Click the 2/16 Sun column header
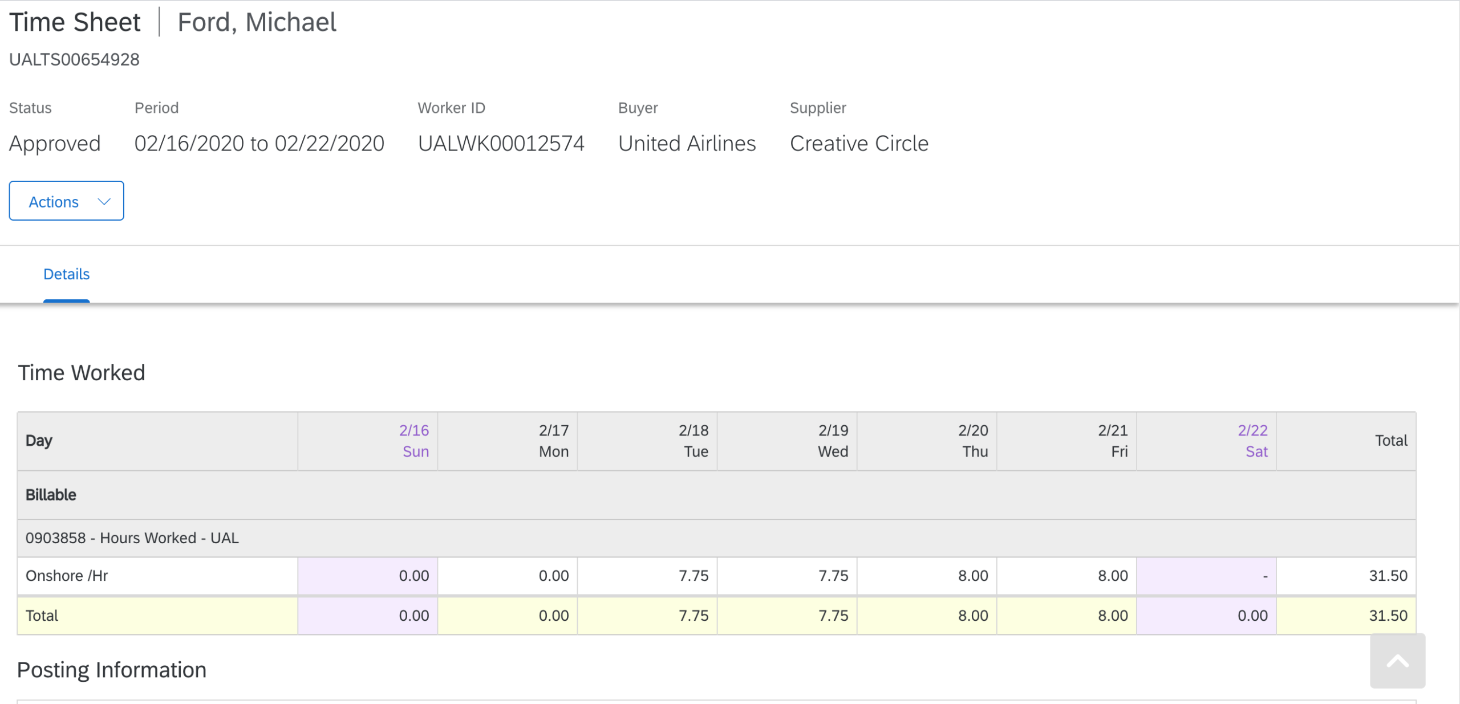1460x704 pixels. [x=414, y=441]
